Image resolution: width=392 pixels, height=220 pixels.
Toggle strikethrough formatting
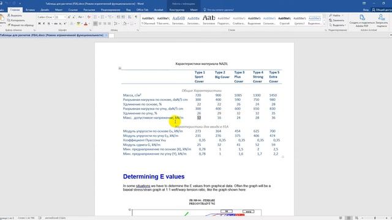[56, 23]
